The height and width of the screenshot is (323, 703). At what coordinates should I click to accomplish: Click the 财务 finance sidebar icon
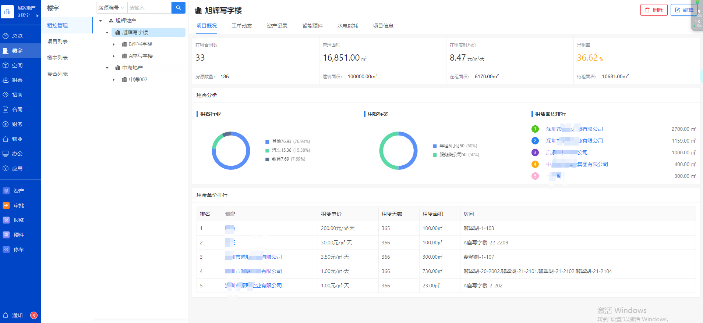(6, 124)
